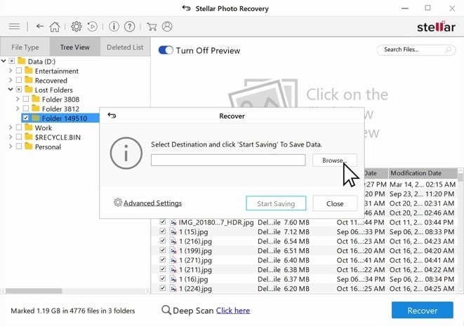
Task: Expand the Work folder node
Action: (11, 128)
